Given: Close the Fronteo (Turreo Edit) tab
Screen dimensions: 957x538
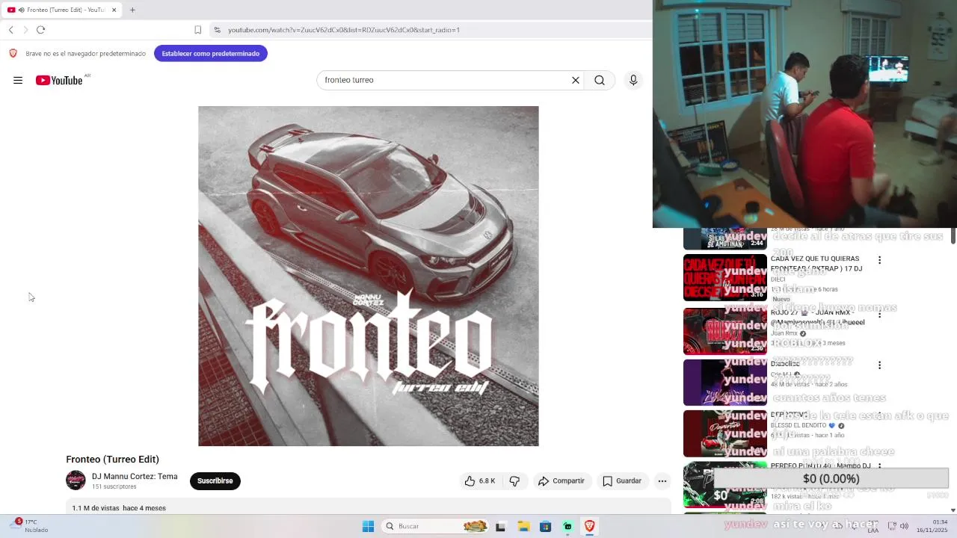Looking at the screenshot, I should click(x=114, y=10).
